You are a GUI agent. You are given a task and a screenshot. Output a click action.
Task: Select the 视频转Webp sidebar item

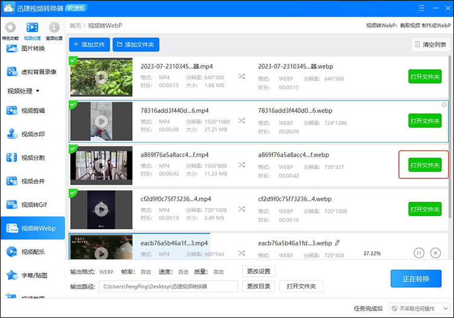[x=33, y=228]
